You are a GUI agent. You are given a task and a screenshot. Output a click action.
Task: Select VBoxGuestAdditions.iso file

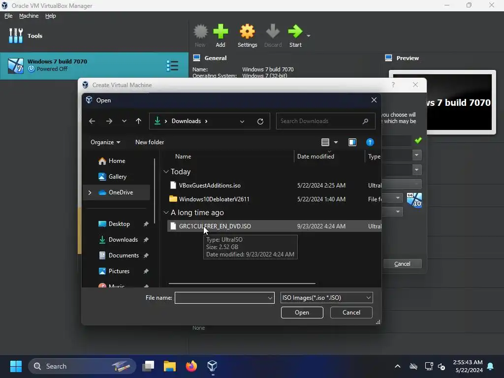click(210, 186)
